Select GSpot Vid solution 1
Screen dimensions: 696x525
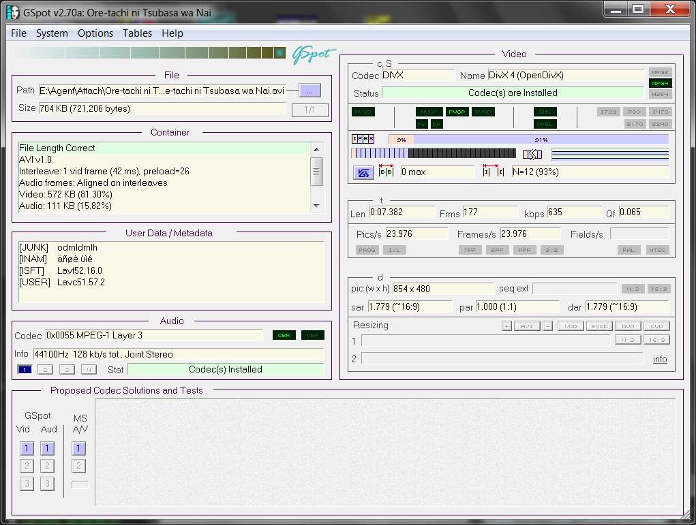tap(27, 448)
